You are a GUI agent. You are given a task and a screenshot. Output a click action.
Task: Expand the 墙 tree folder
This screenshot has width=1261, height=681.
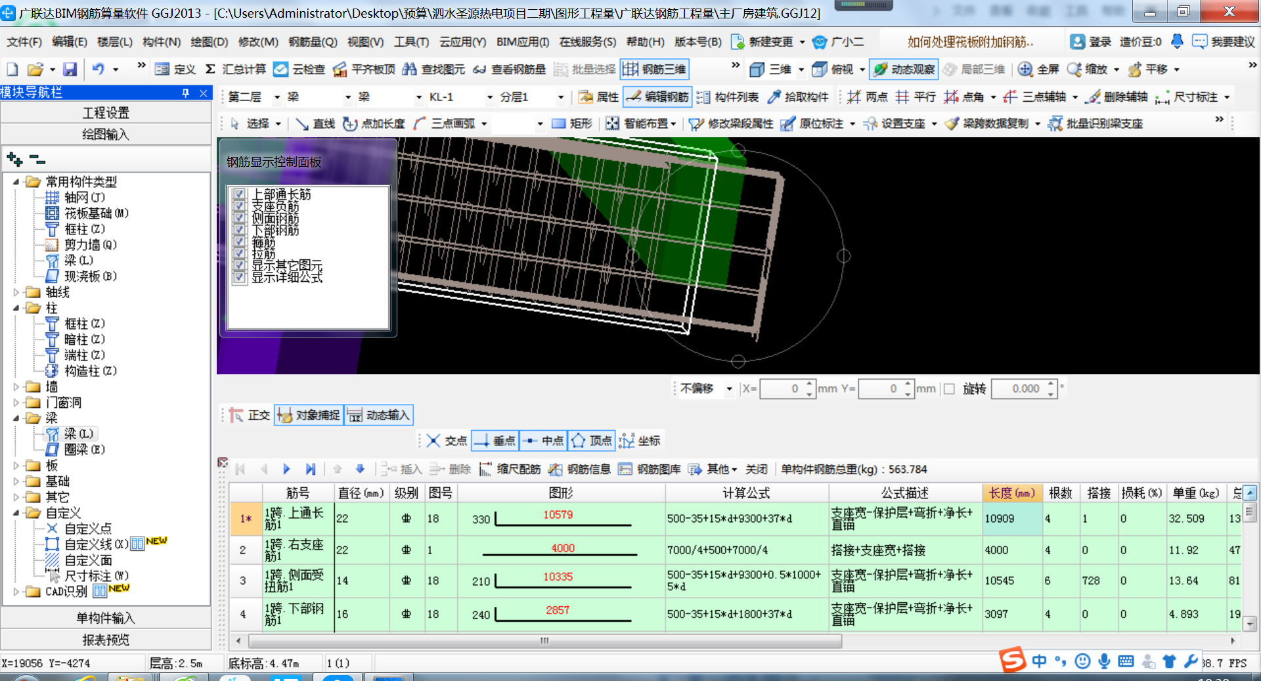point(16,387)
